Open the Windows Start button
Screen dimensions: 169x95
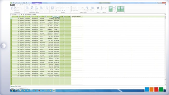pyautogui.click(x=12, y=91)
